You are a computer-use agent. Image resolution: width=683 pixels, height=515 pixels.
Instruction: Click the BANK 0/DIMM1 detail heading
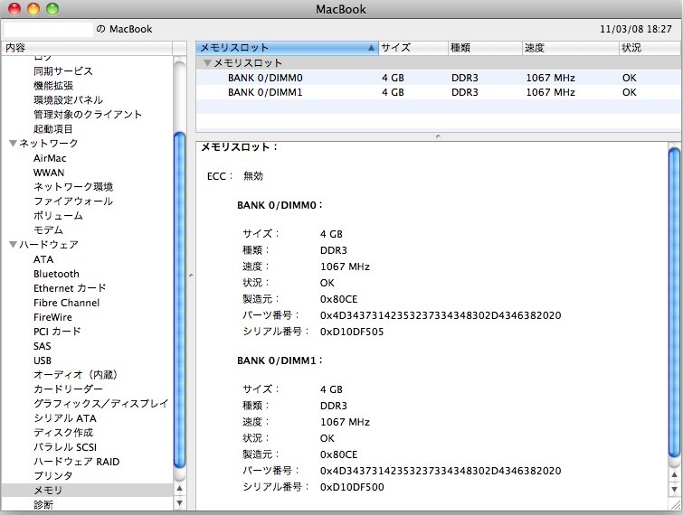click(x=280, y=360)
